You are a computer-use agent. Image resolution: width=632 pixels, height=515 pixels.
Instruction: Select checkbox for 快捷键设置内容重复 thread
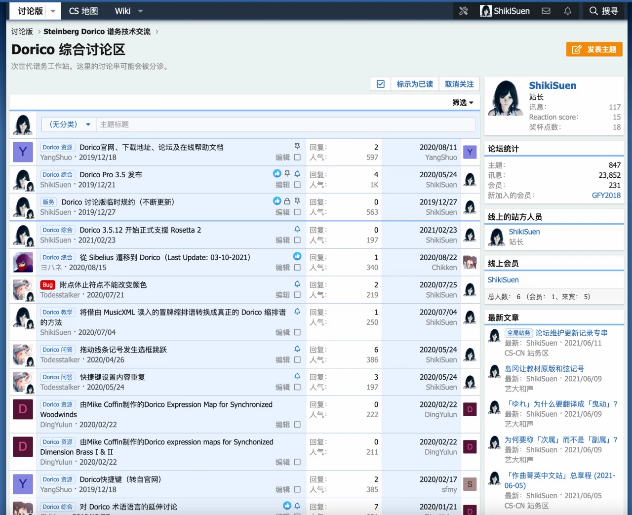[297, 387]
